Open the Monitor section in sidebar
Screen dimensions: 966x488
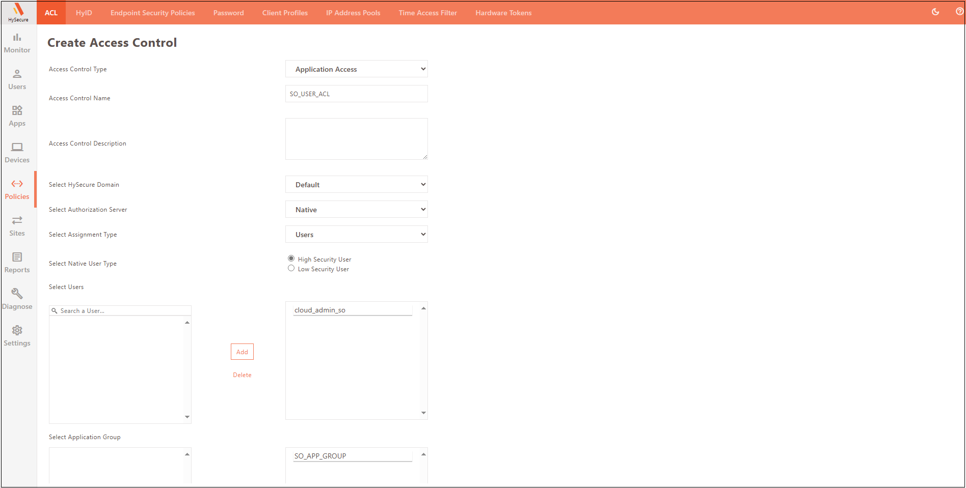[17, 43]
